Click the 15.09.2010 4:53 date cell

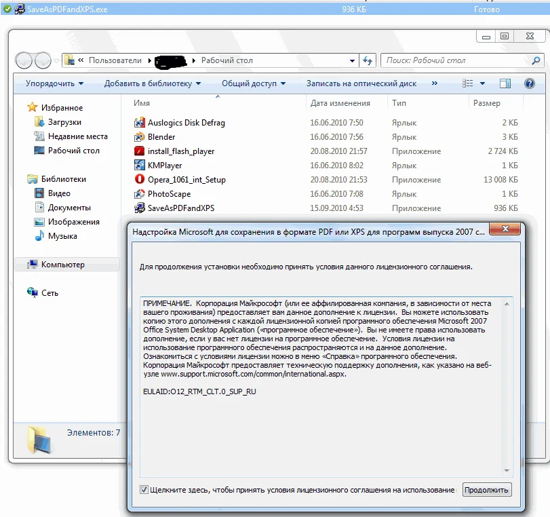click(x=336, y=208)
